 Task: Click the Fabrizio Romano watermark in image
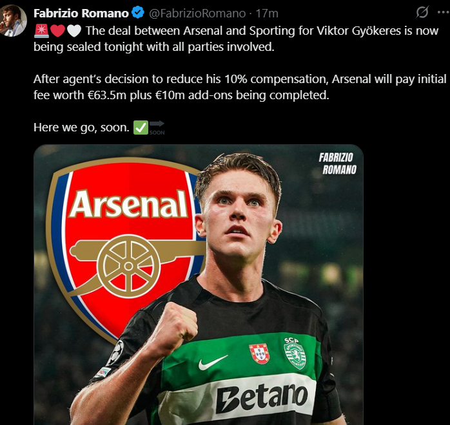pos(337,164)
